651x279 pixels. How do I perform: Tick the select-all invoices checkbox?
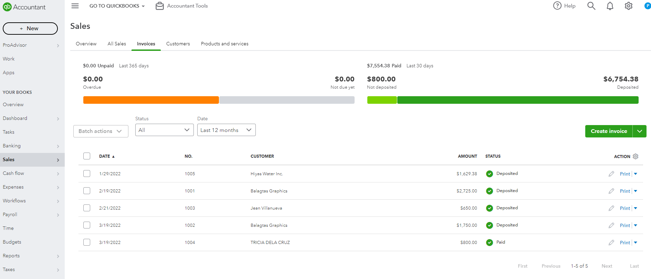pos(87,156)
